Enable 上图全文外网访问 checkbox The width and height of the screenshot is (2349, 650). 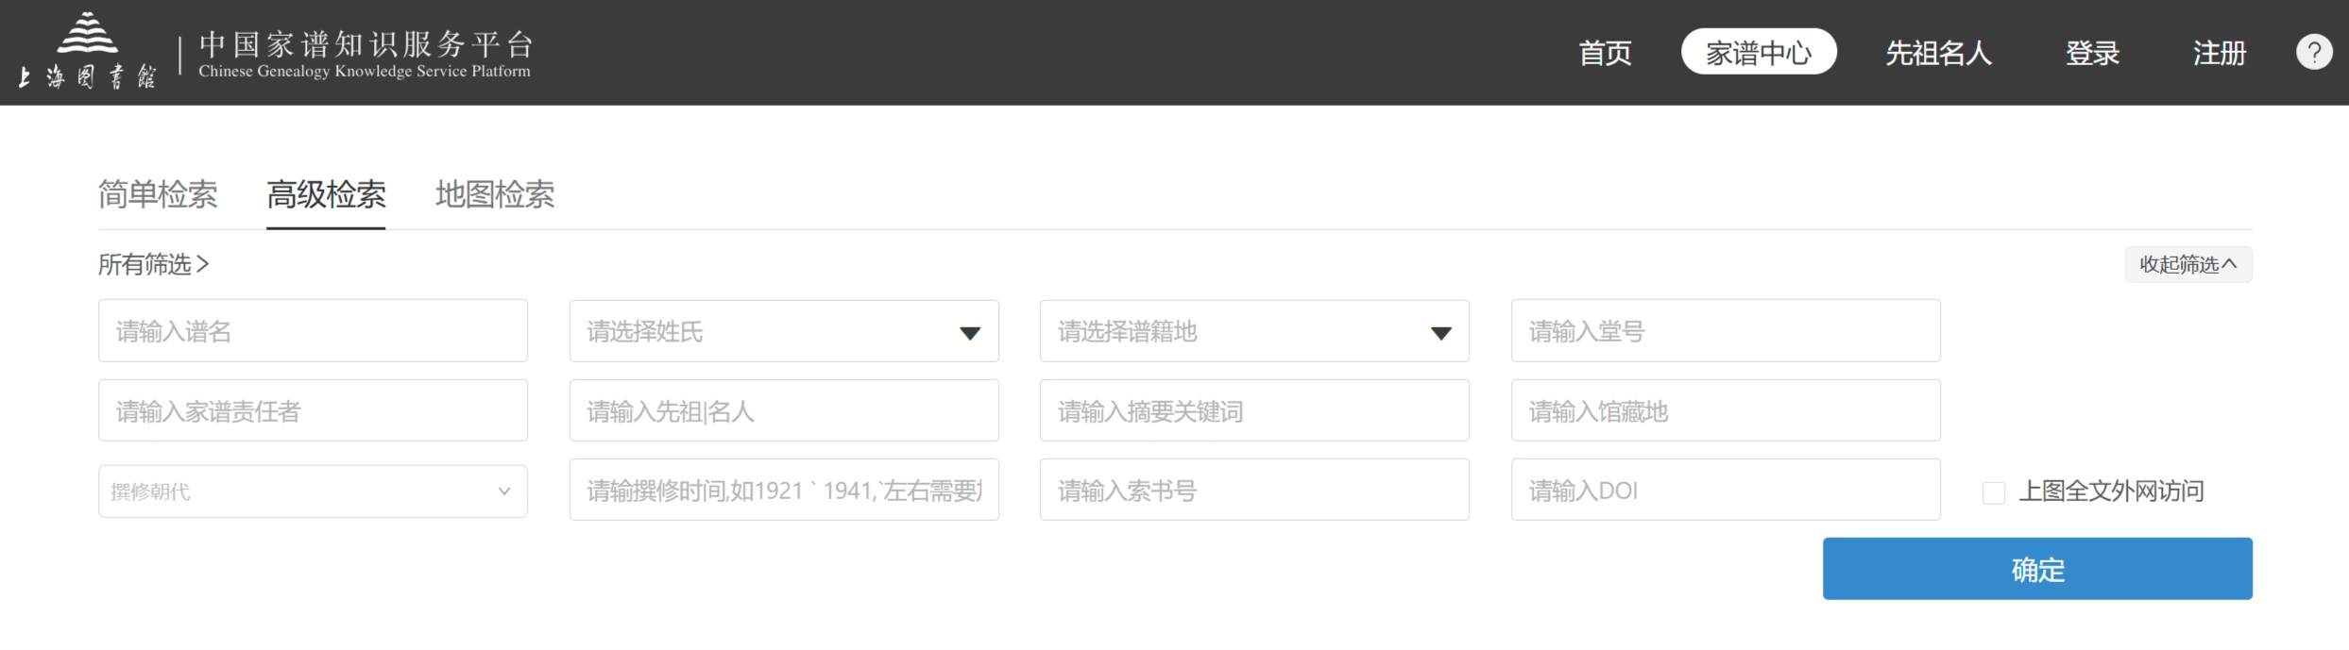click(x=1994, y=492)
